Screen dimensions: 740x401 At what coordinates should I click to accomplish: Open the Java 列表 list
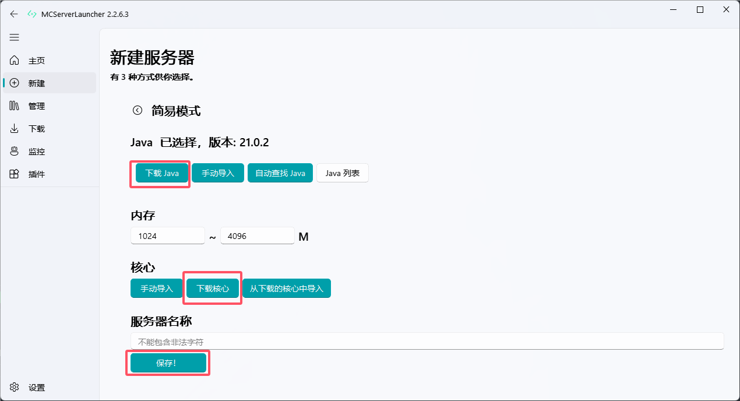click(343, 173)
